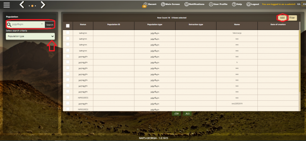Screen dimensions: 306x141
Task: Open the Recent items list
Action: (150, 4)
